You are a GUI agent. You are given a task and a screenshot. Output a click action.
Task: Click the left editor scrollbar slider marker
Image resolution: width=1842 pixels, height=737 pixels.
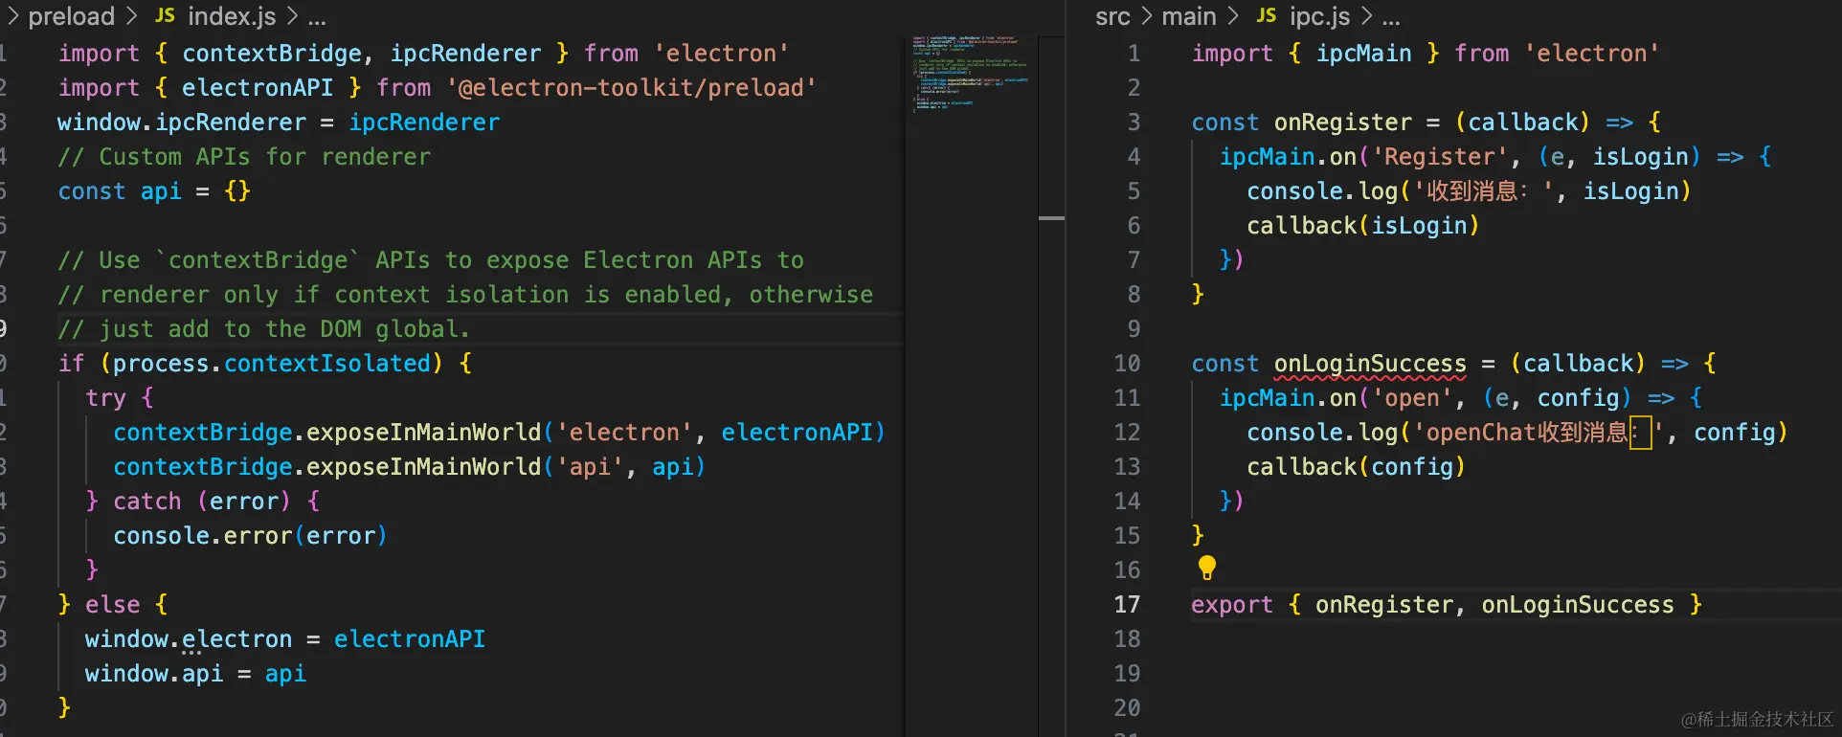1051,218
